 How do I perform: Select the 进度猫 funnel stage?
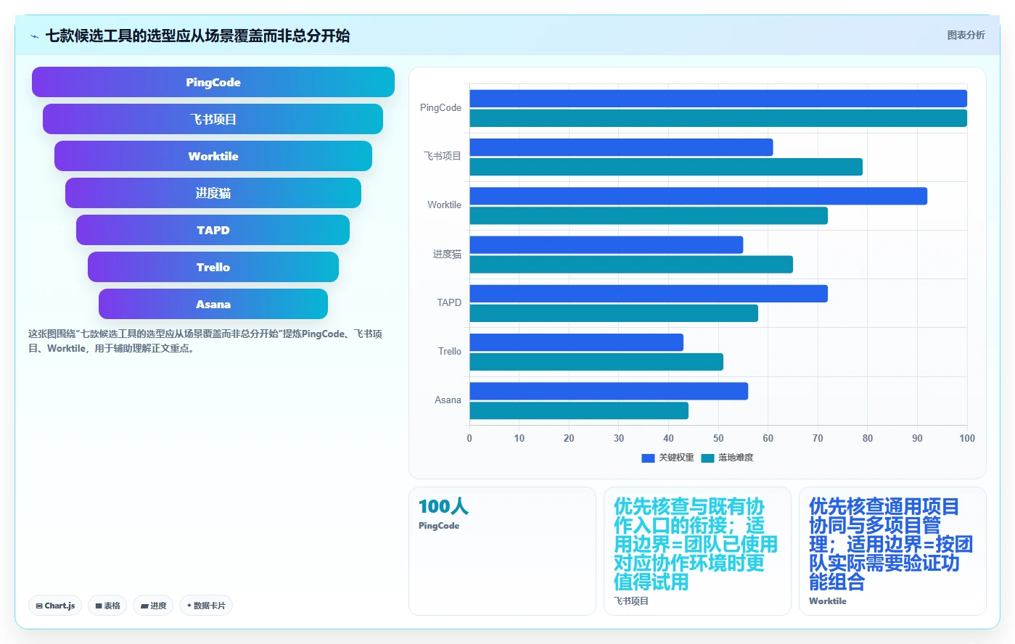pyautogui.click(x=213, y=193)
